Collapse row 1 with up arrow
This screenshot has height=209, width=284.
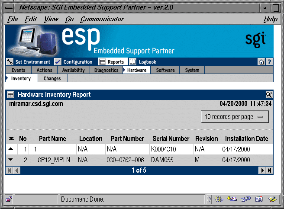[11, 149]
